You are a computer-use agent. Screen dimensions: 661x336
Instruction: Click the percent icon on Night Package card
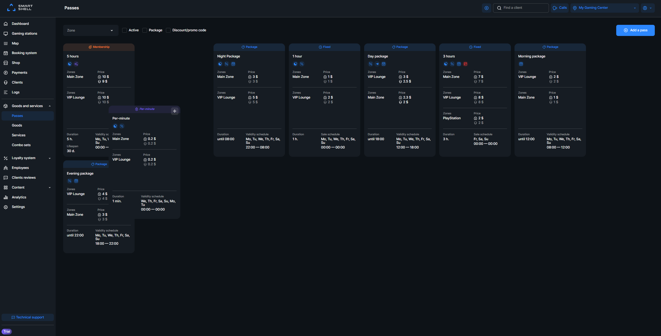point(226,64)
